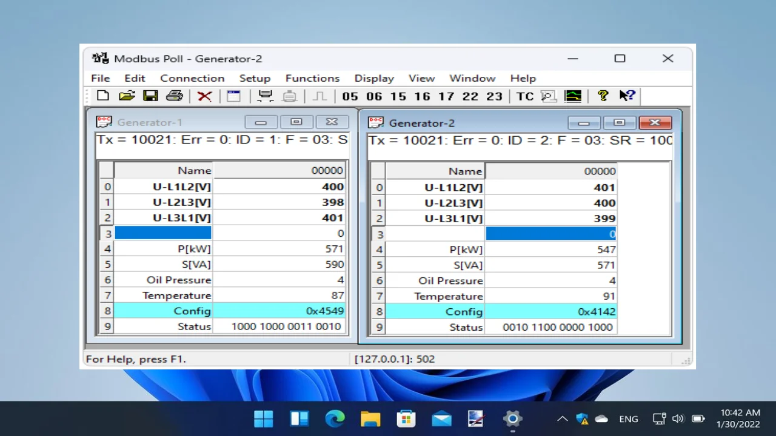The height and width of the screenshot is (436, 776).
Task: Click function 16 toolbar button
Action: coord(423,96)
